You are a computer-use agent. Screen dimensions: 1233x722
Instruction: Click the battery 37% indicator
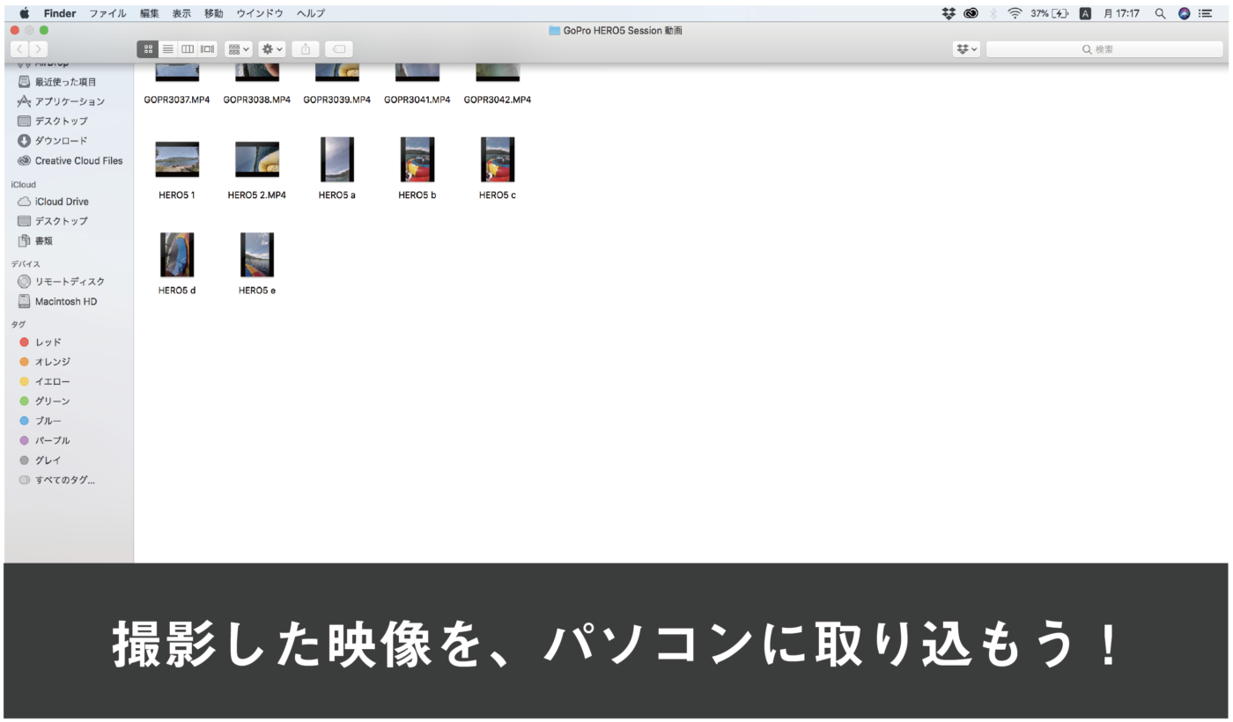tap(1050, 13)
